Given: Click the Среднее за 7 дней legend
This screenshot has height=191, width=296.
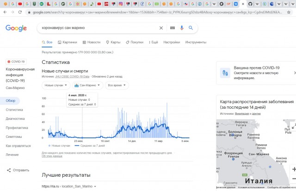Looking at the screenshot, I should (90, 146).
